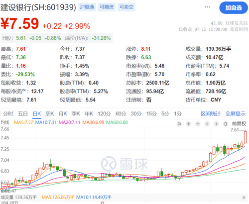Image resolution: width=249 pixels, height=204 pixels.
Task: Select the 月K monthly chart tab
Action: point(63,114)
